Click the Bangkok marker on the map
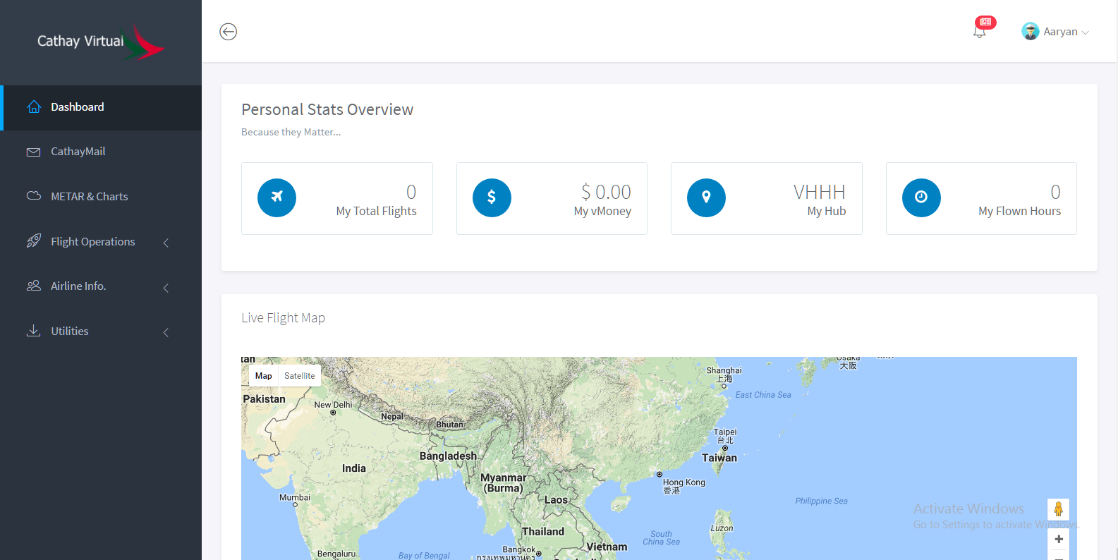Image resolution: width=1118 pixels, height=560 pixels. (x=539, y=554)
